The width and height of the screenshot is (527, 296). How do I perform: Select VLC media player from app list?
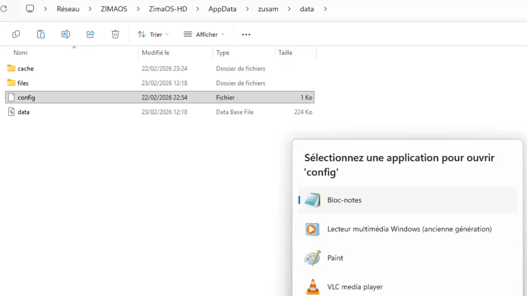(355, 287)
